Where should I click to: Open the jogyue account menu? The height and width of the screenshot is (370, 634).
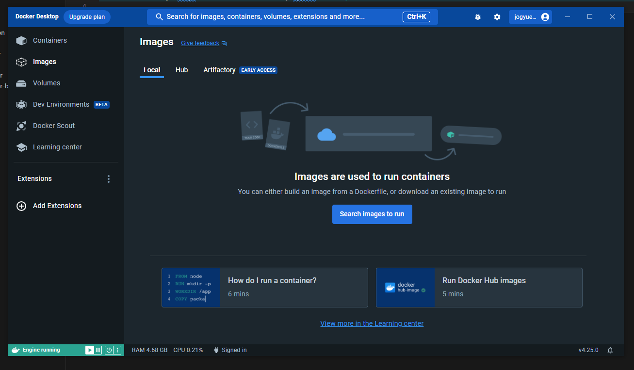tap(530, 17)
